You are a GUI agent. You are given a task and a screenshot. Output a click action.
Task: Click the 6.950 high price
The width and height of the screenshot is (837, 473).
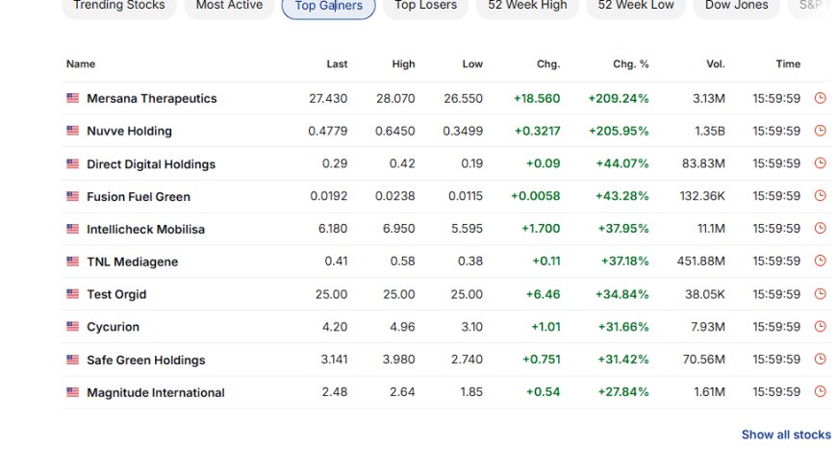(x=398, y=229)
